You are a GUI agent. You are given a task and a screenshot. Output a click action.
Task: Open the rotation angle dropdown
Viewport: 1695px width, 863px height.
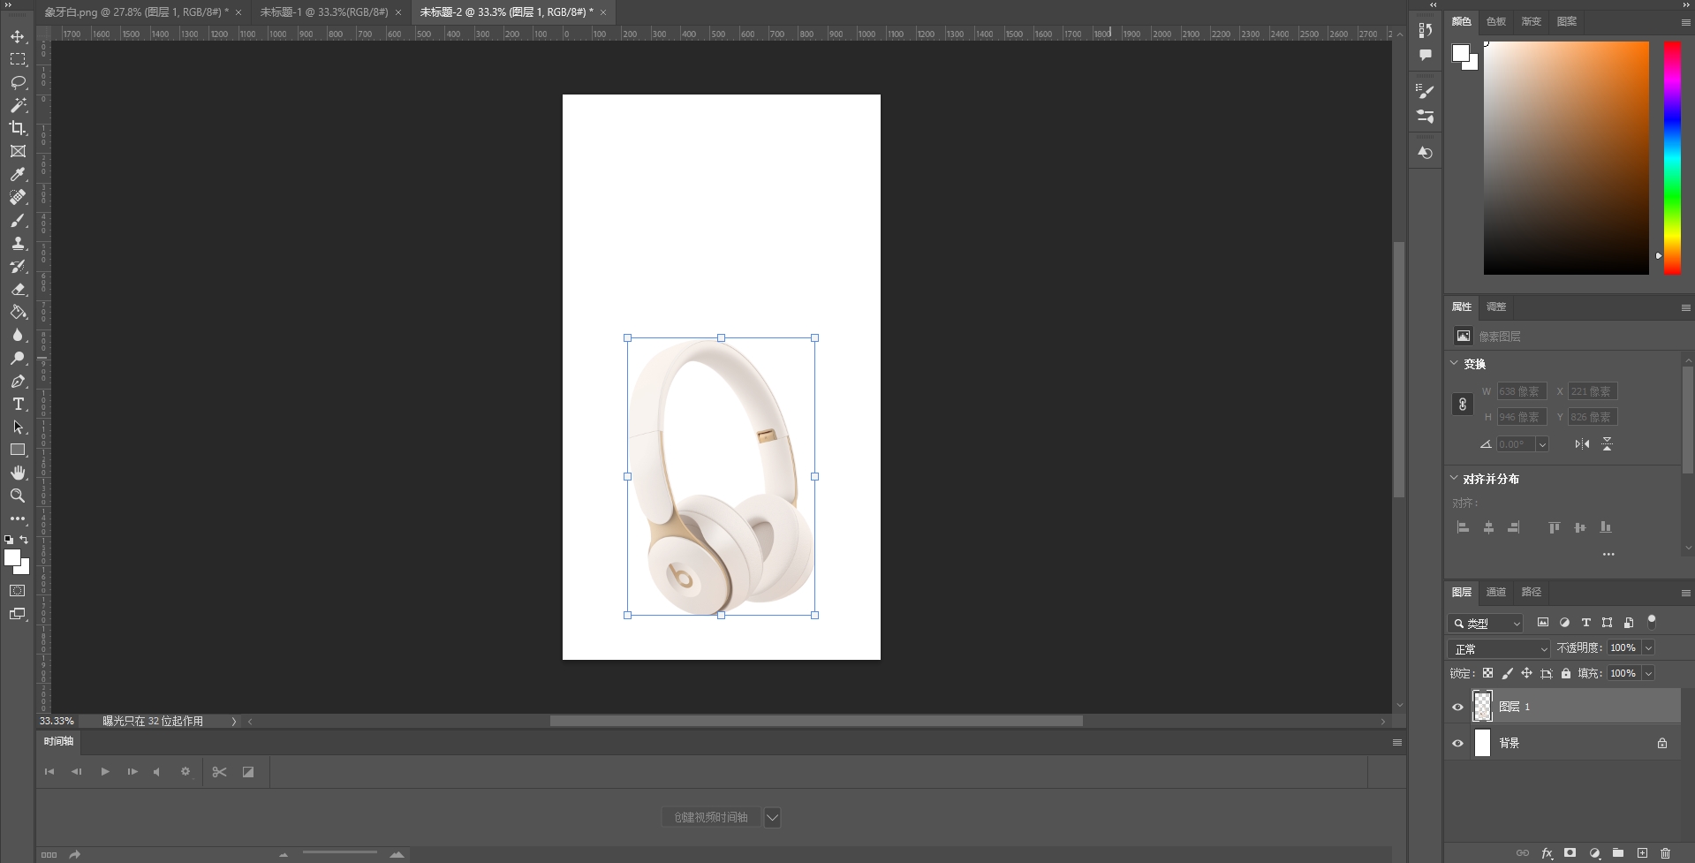click(1542, 444)
